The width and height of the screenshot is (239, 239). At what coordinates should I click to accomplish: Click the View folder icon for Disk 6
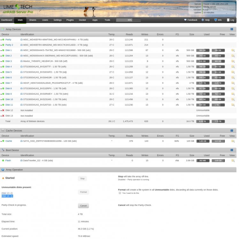pos(233,77)
